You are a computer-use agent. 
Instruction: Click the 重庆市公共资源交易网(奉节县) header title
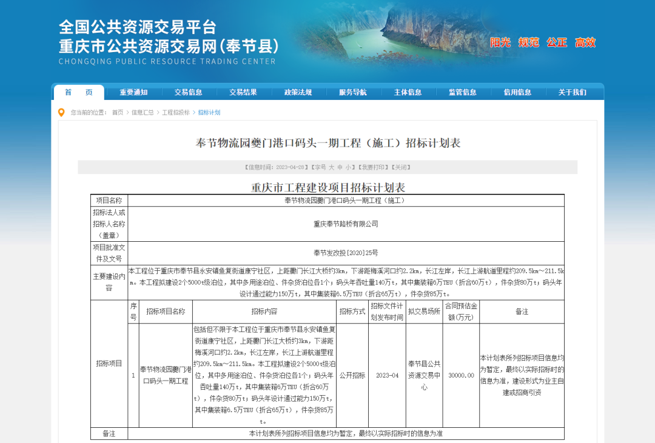[169, 46]
